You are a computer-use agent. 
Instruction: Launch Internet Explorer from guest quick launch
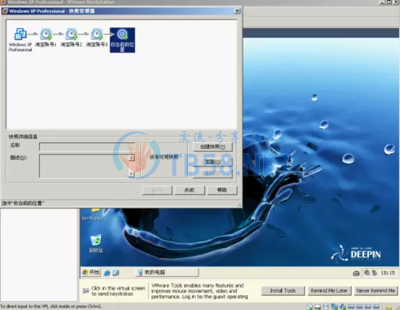pyautogui.click(x=107, y=272)
